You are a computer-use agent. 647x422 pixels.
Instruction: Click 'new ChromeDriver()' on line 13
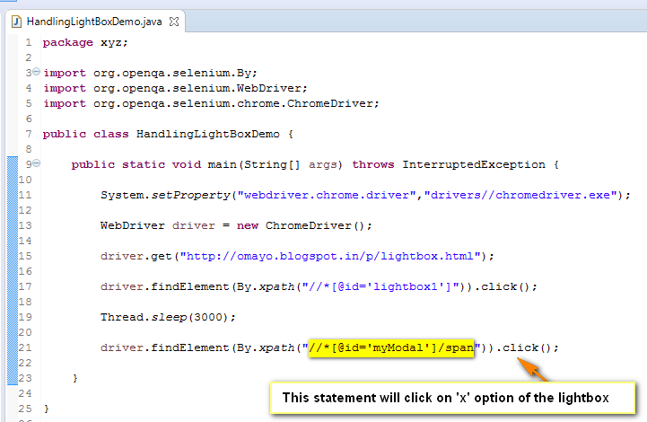pyautogui.click(x=304, y=226)
